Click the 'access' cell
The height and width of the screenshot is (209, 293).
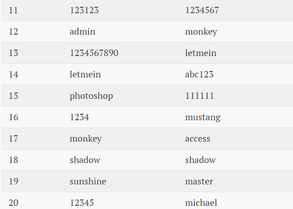[198, 139]
